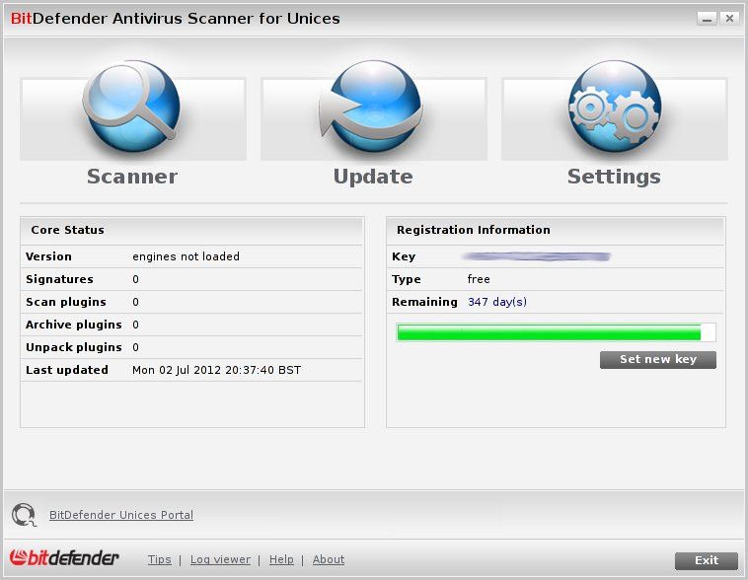Screen dimensions: 748x580
Task: Open the Log viewer link
Action: (x=220, y=559)
